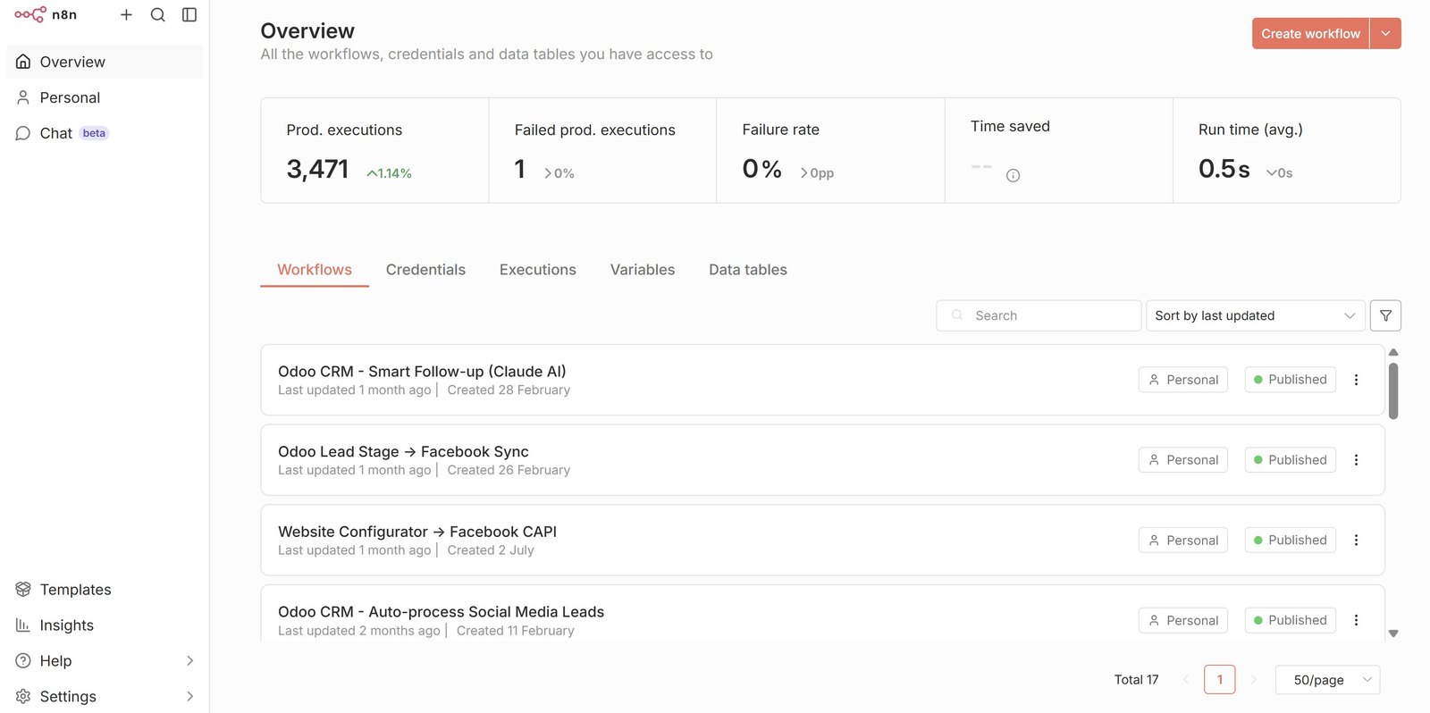Expand the Settings menu

click(x=105, y=696)
